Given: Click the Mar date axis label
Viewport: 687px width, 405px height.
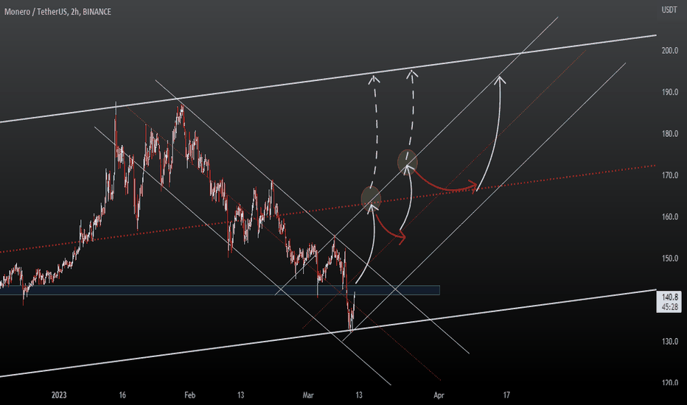Looking at the screenshot, I should click(x=308, y=395).
